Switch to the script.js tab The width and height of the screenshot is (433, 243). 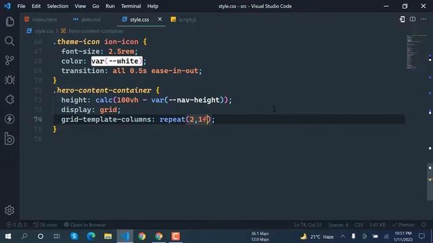[x=183, y=20]
